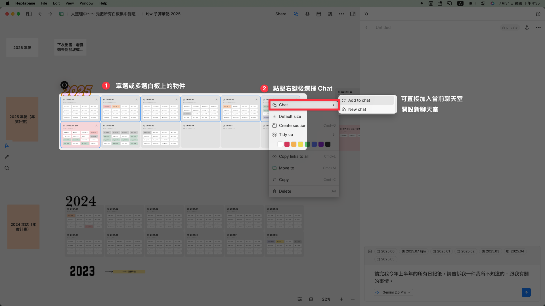545x306 pixels.
Task: Open the card library stacked-layers icon
Action: tap(307, 14)
